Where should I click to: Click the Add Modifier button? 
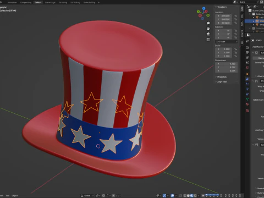(258, 47)
